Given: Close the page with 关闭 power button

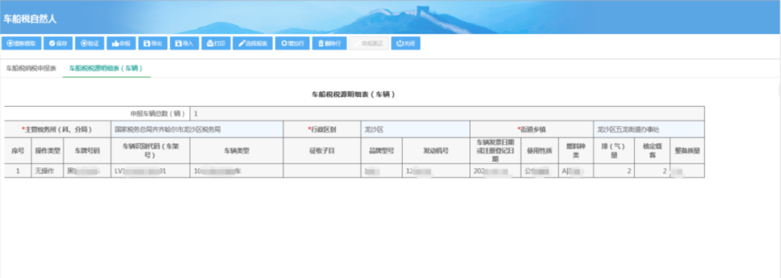Looking at the screenshot, I should pyautogui.click(x=406, y=43).
